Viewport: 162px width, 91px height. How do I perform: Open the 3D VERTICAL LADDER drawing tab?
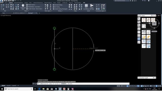(19, 13)
